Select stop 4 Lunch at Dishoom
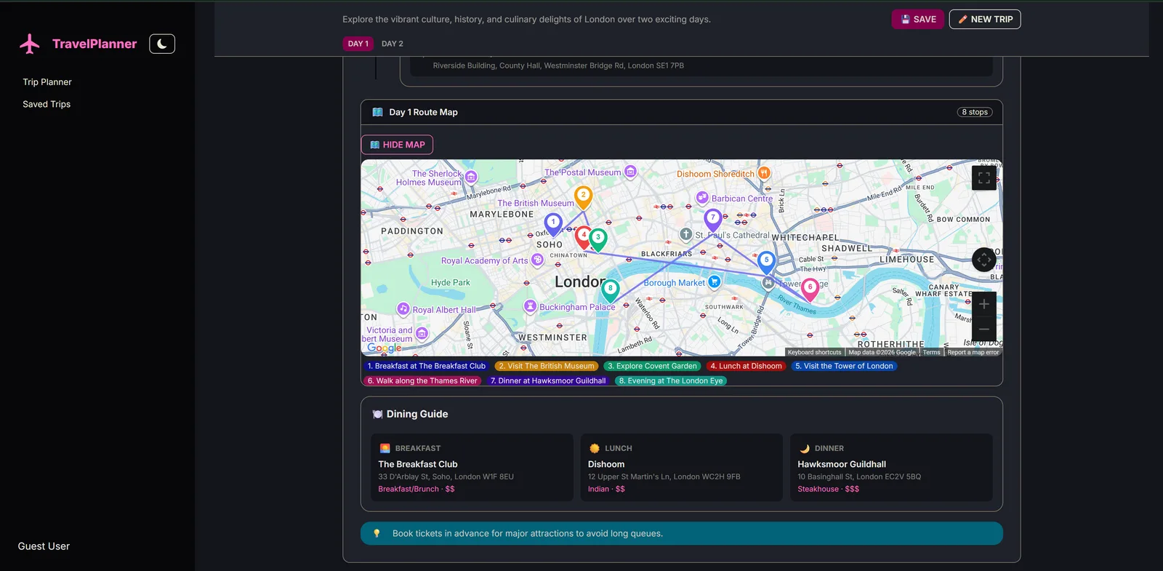Image resolution: width=1163 pixels, height=571 pixels. tap(747, 367)
